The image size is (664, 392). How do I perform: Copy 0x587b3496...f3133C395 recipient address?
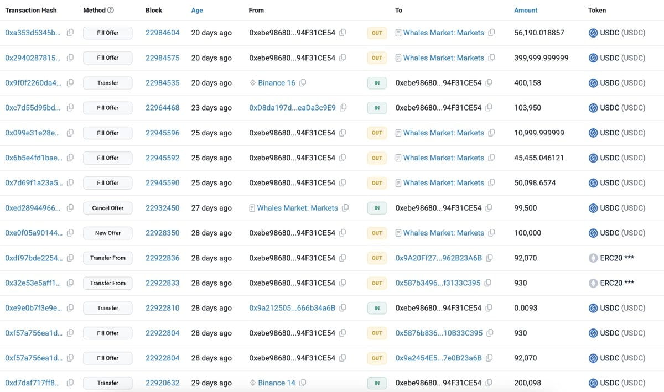coord(487,283)
